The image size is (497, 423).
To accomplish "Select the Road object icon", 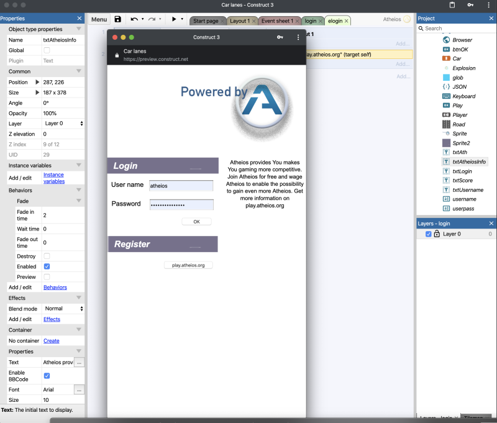I will (x=446, y=124).
